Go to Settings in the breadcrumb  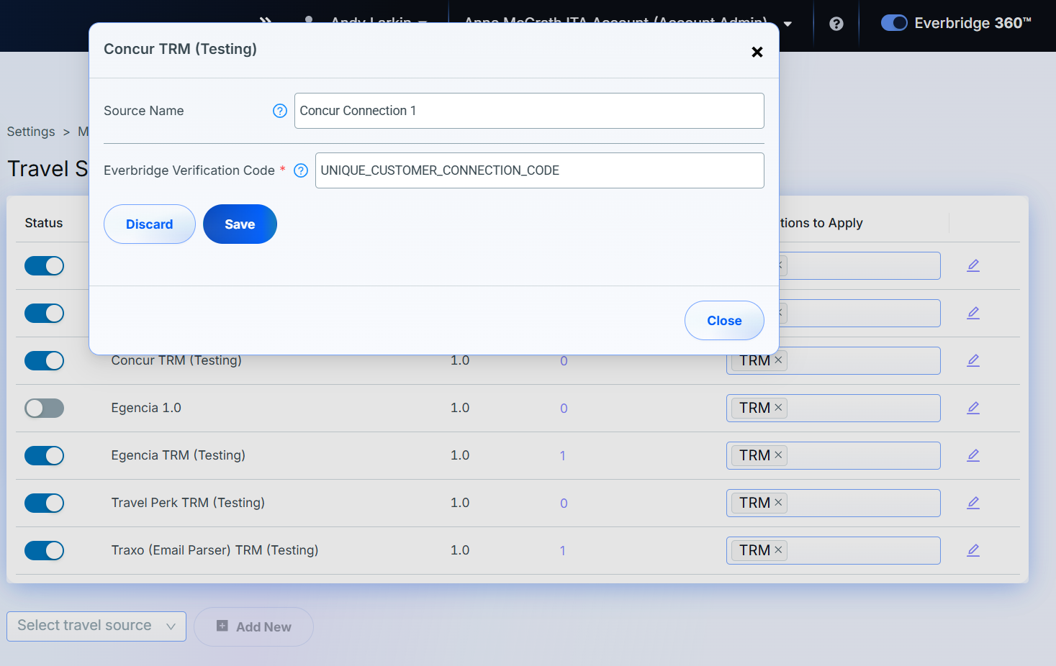point(31,132)
